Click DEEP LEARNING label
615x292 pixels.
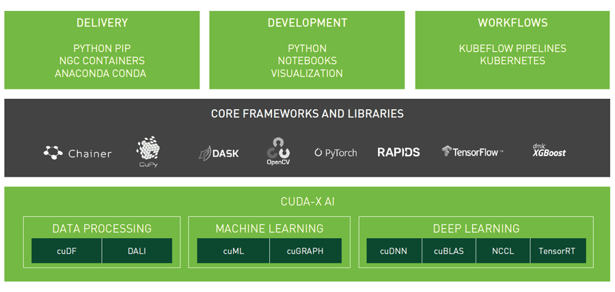[476, 228]
